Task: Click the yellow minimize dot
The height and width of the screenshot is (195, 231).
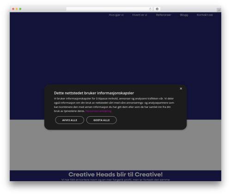Action: (x=17, y=9)
